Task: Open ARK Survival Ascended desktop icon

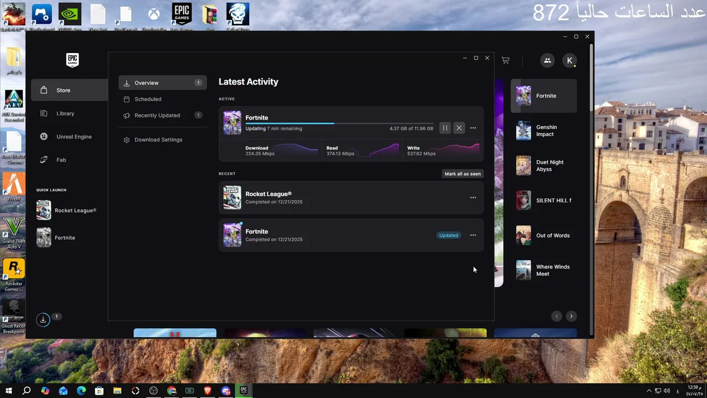Action: pos(13,106)
